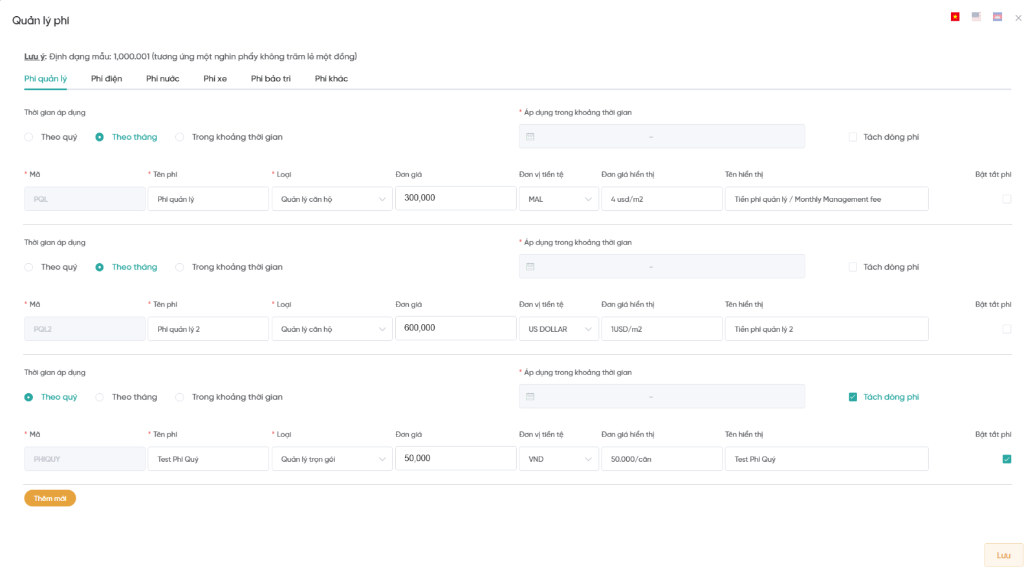Screen dimensions: 1035x582
Task: Switch language using the Cambodia flag
Action: point(997,17)
